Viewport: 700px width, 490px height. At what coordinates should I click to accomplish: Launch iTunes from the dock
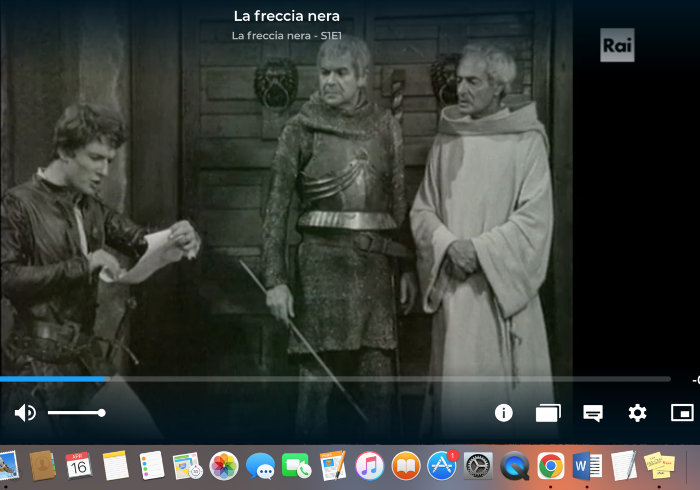[x=369, y=466]
